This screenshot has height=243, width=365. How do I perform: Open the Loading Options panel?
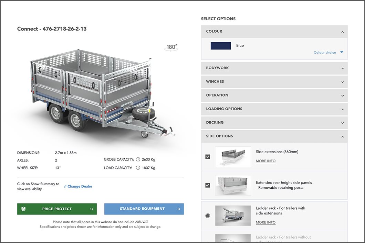[x=274, y=109]
